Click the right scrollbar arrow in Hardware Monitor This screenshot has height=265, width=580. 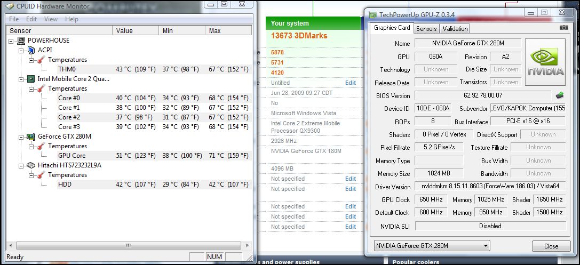248,245
